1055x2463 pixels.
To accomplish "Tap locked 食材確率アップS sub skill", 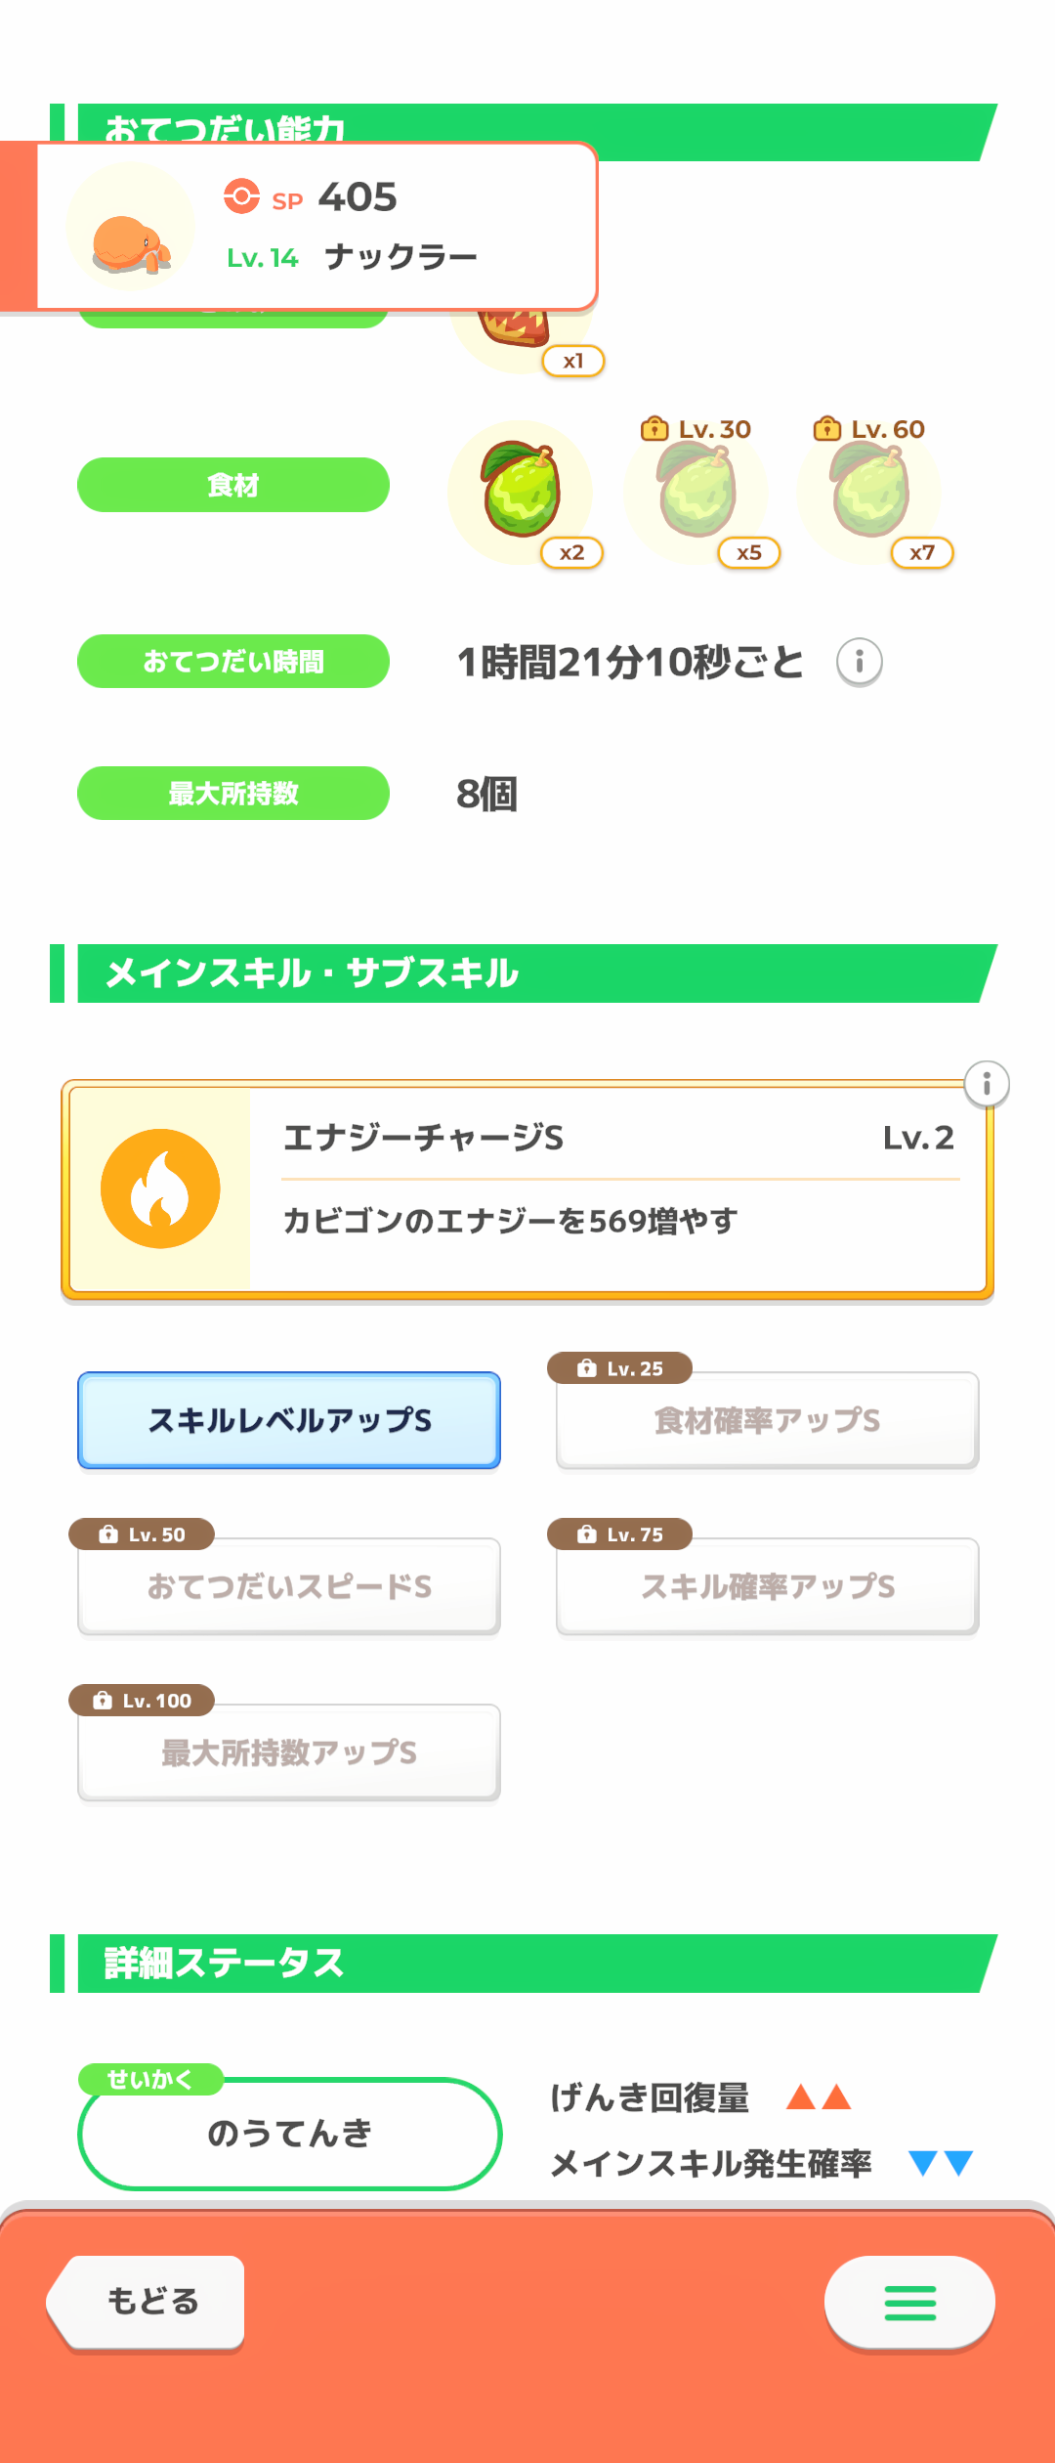I will pos(767,1420).
